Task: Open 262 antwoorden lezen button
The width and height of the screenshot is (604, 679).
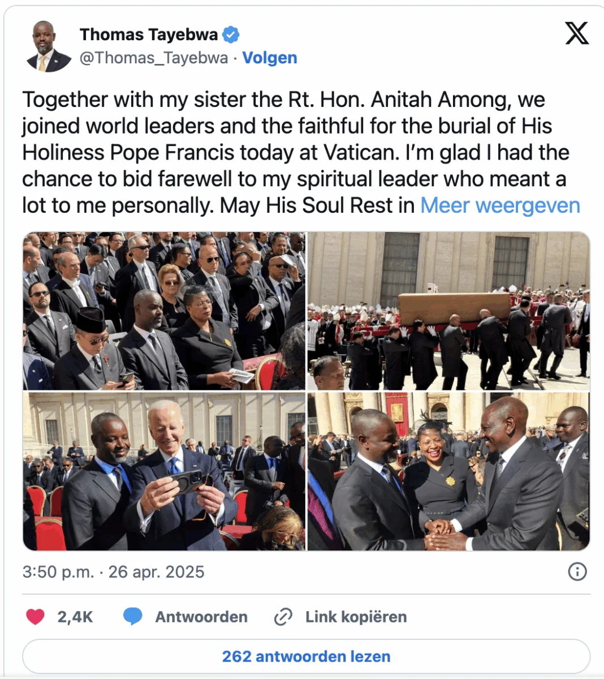Action: point(306,656)
